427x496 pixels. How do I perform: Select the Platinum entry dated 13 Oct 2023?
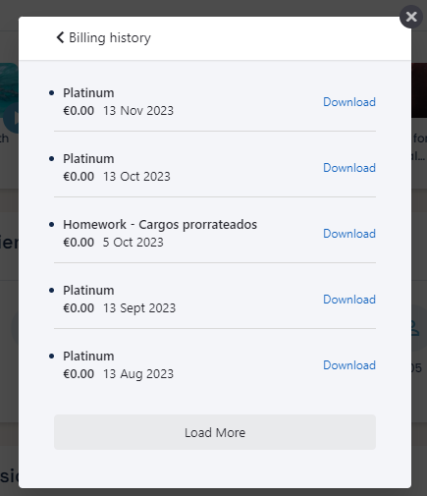(215, 168)
